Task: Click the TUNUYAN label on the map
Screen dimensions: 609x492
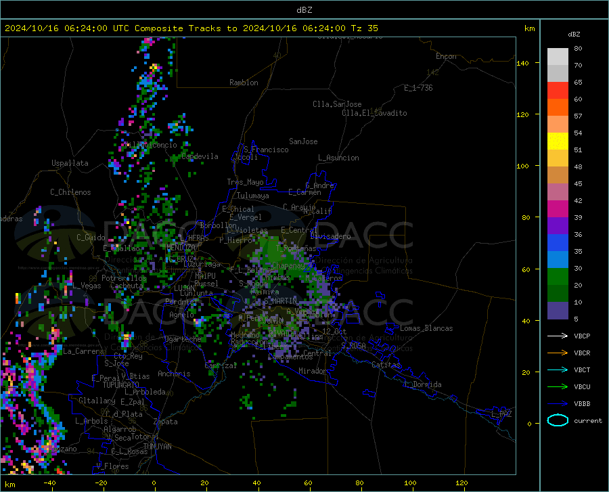Action: point(157,447)
